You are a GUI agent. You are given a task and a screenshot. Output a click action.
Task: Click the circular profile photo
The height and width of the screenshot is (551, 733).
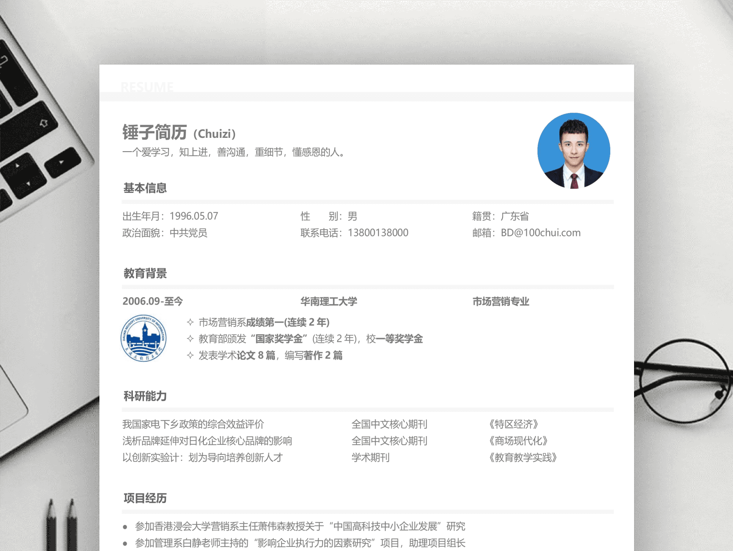(574, 151)
